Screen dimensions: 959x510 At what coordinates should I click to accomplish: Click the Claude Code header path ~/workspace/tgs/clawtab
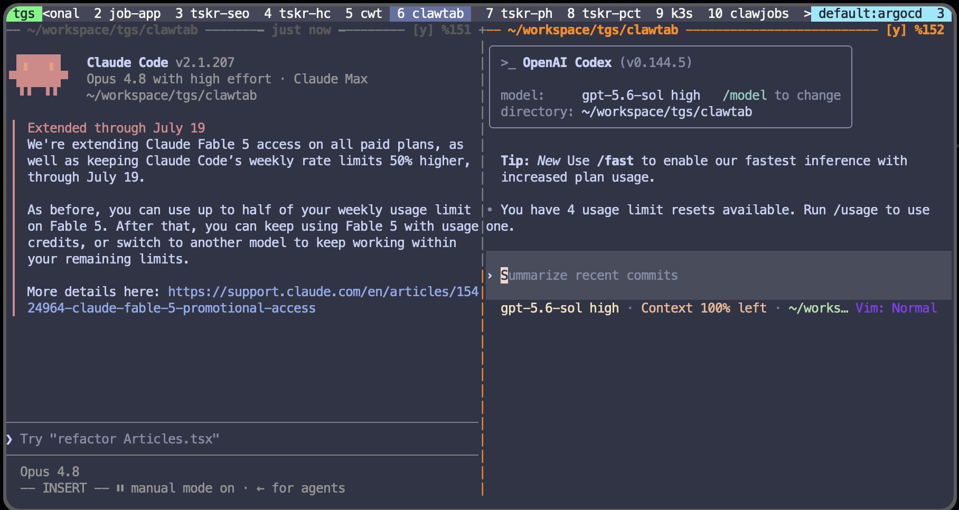click(x=172, y=96)
